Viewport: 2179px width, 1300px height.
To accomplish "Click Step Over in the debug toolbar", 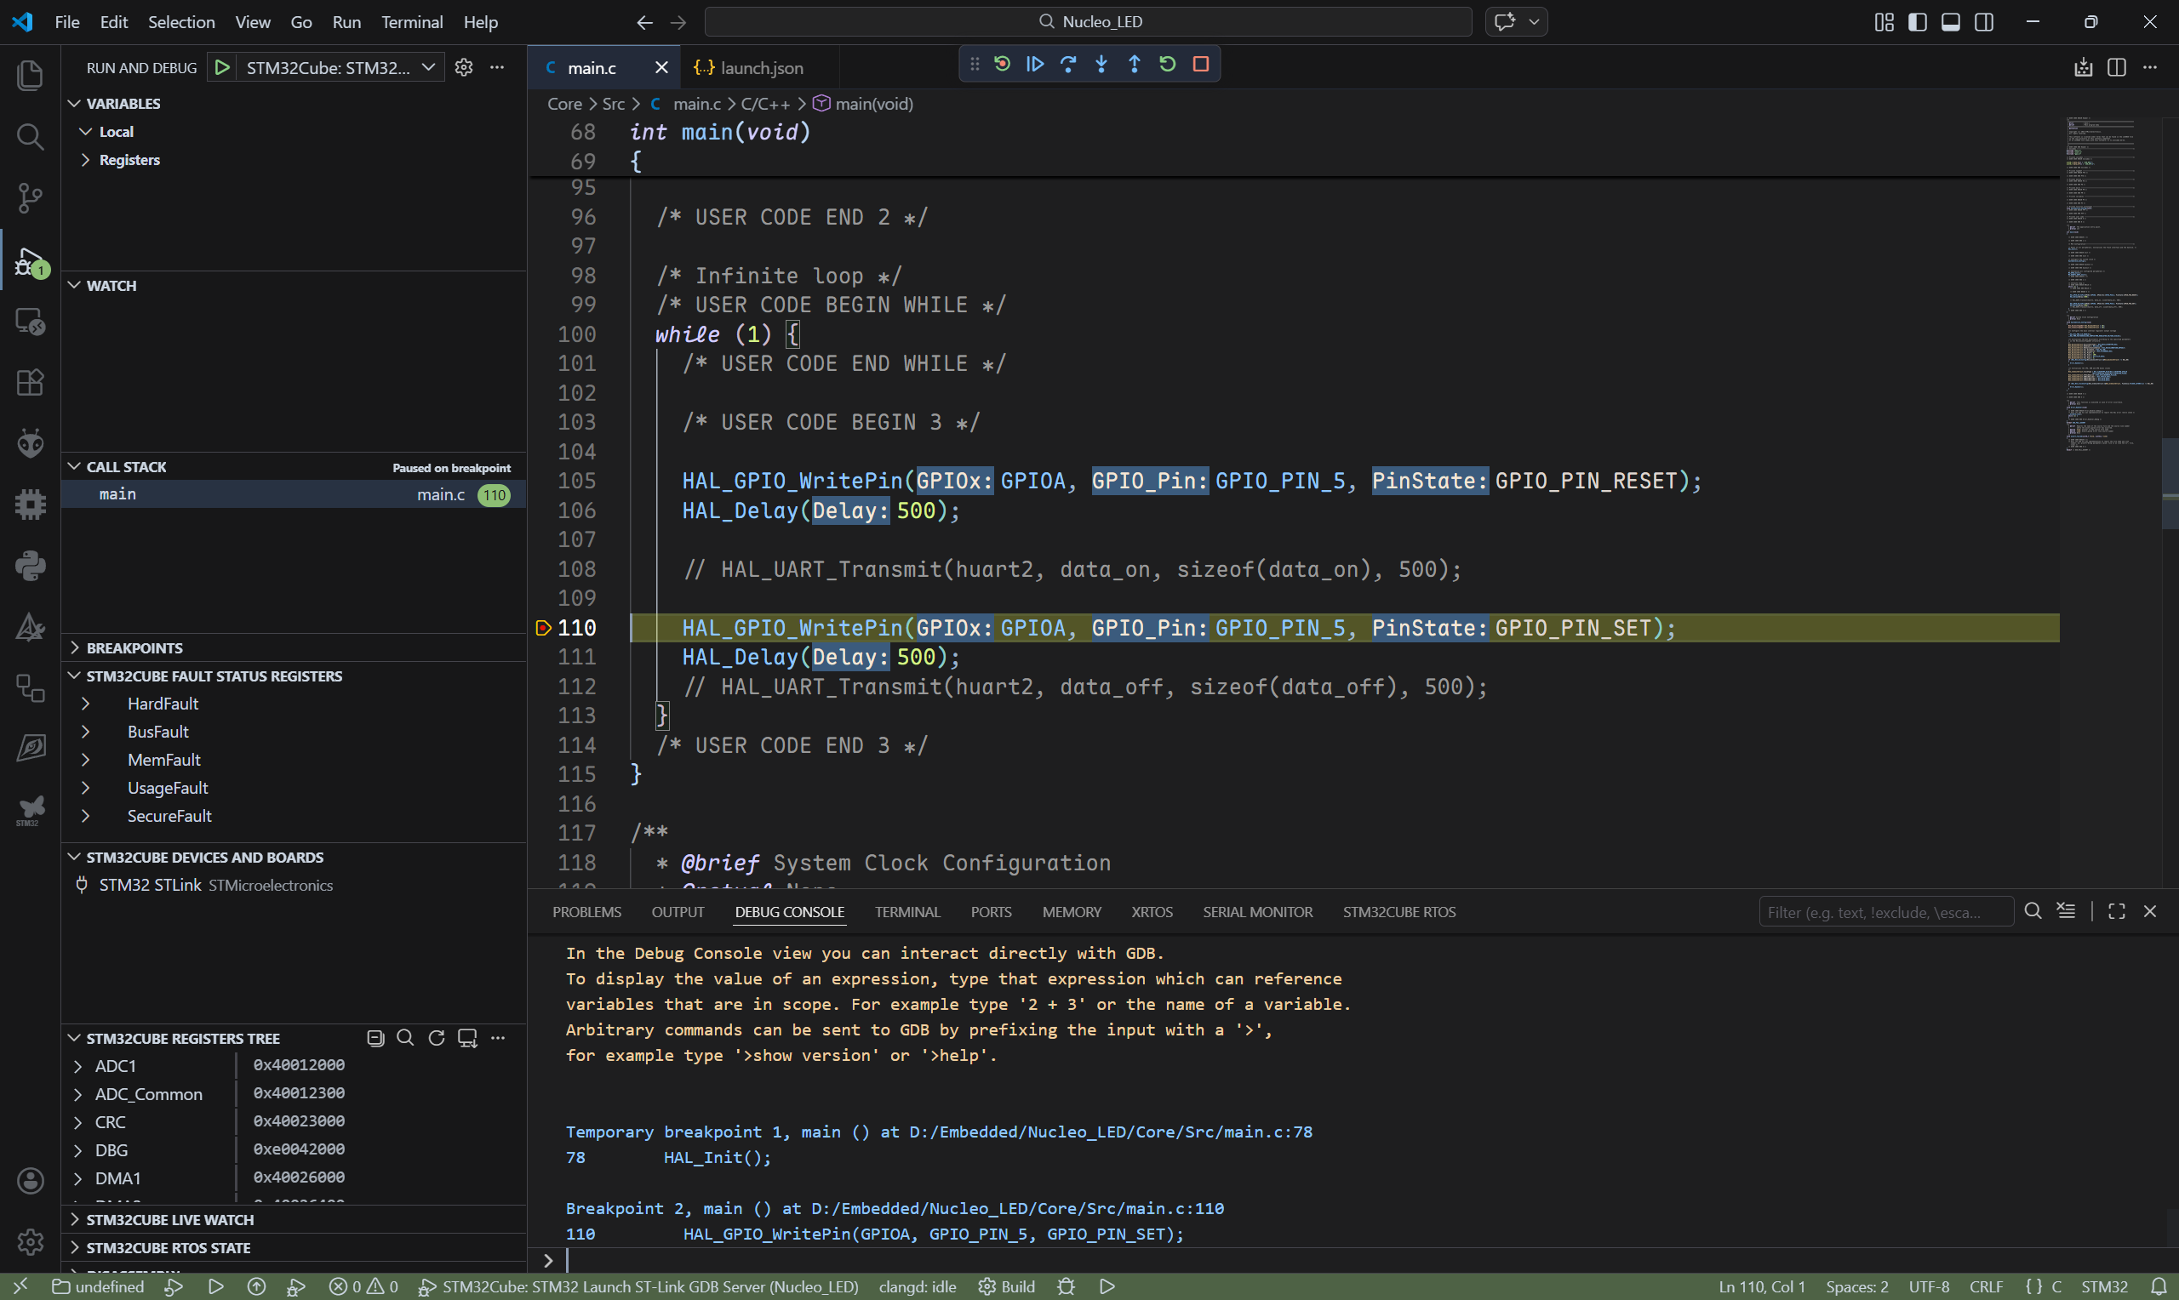I will 1068,64.
